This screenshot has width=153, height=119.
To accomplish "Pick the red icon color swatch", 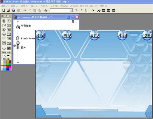I will click(7, 67).
